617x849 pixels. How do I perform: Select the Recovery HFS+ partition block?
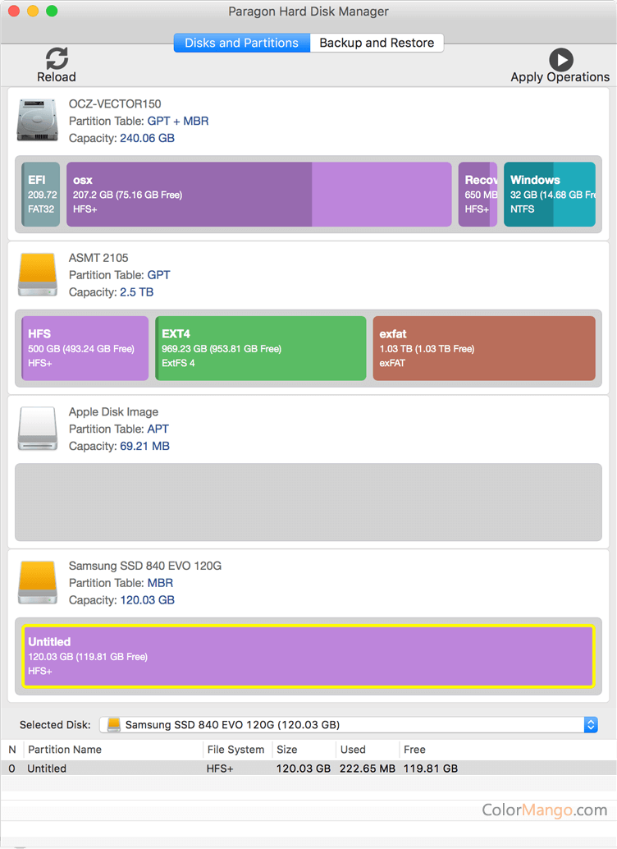pyautogui.click(x=478, y=195)
